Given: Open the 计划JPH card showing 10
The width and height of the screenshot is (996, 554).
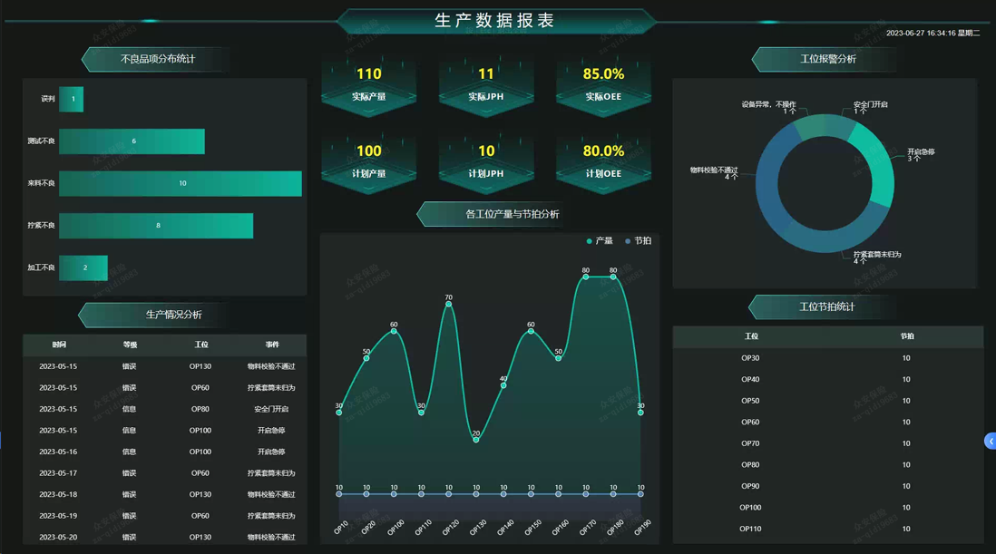Looking at the screenshot, I should click(x=486, y=160).
